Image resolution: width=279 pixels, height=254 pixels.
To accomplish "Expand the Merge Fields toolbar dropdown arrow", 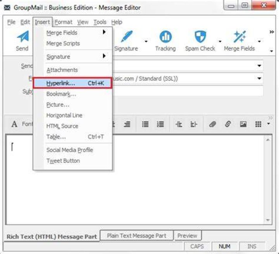I will (259, 41).
